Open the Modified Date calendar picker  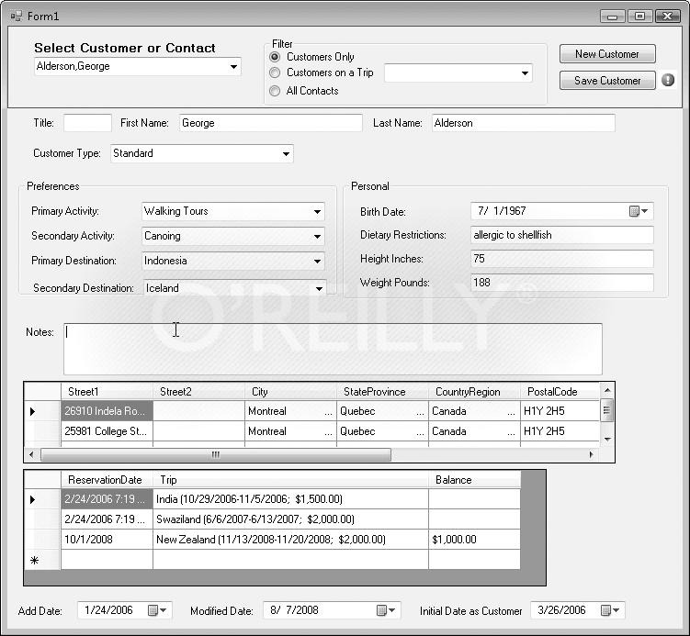[x=386, y=610]
